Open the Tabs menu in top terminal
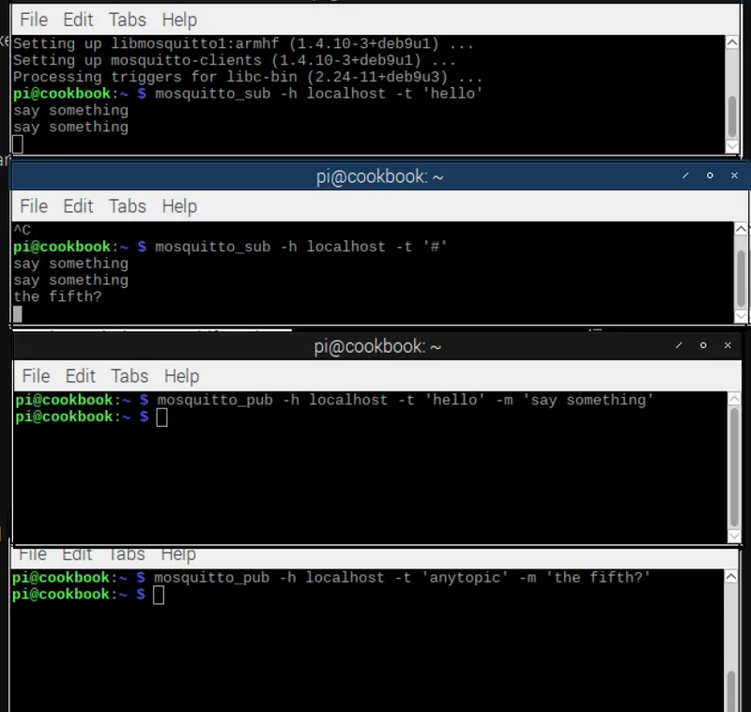The image size is (751, 712). pyautogui.click(x=127, y=19)
